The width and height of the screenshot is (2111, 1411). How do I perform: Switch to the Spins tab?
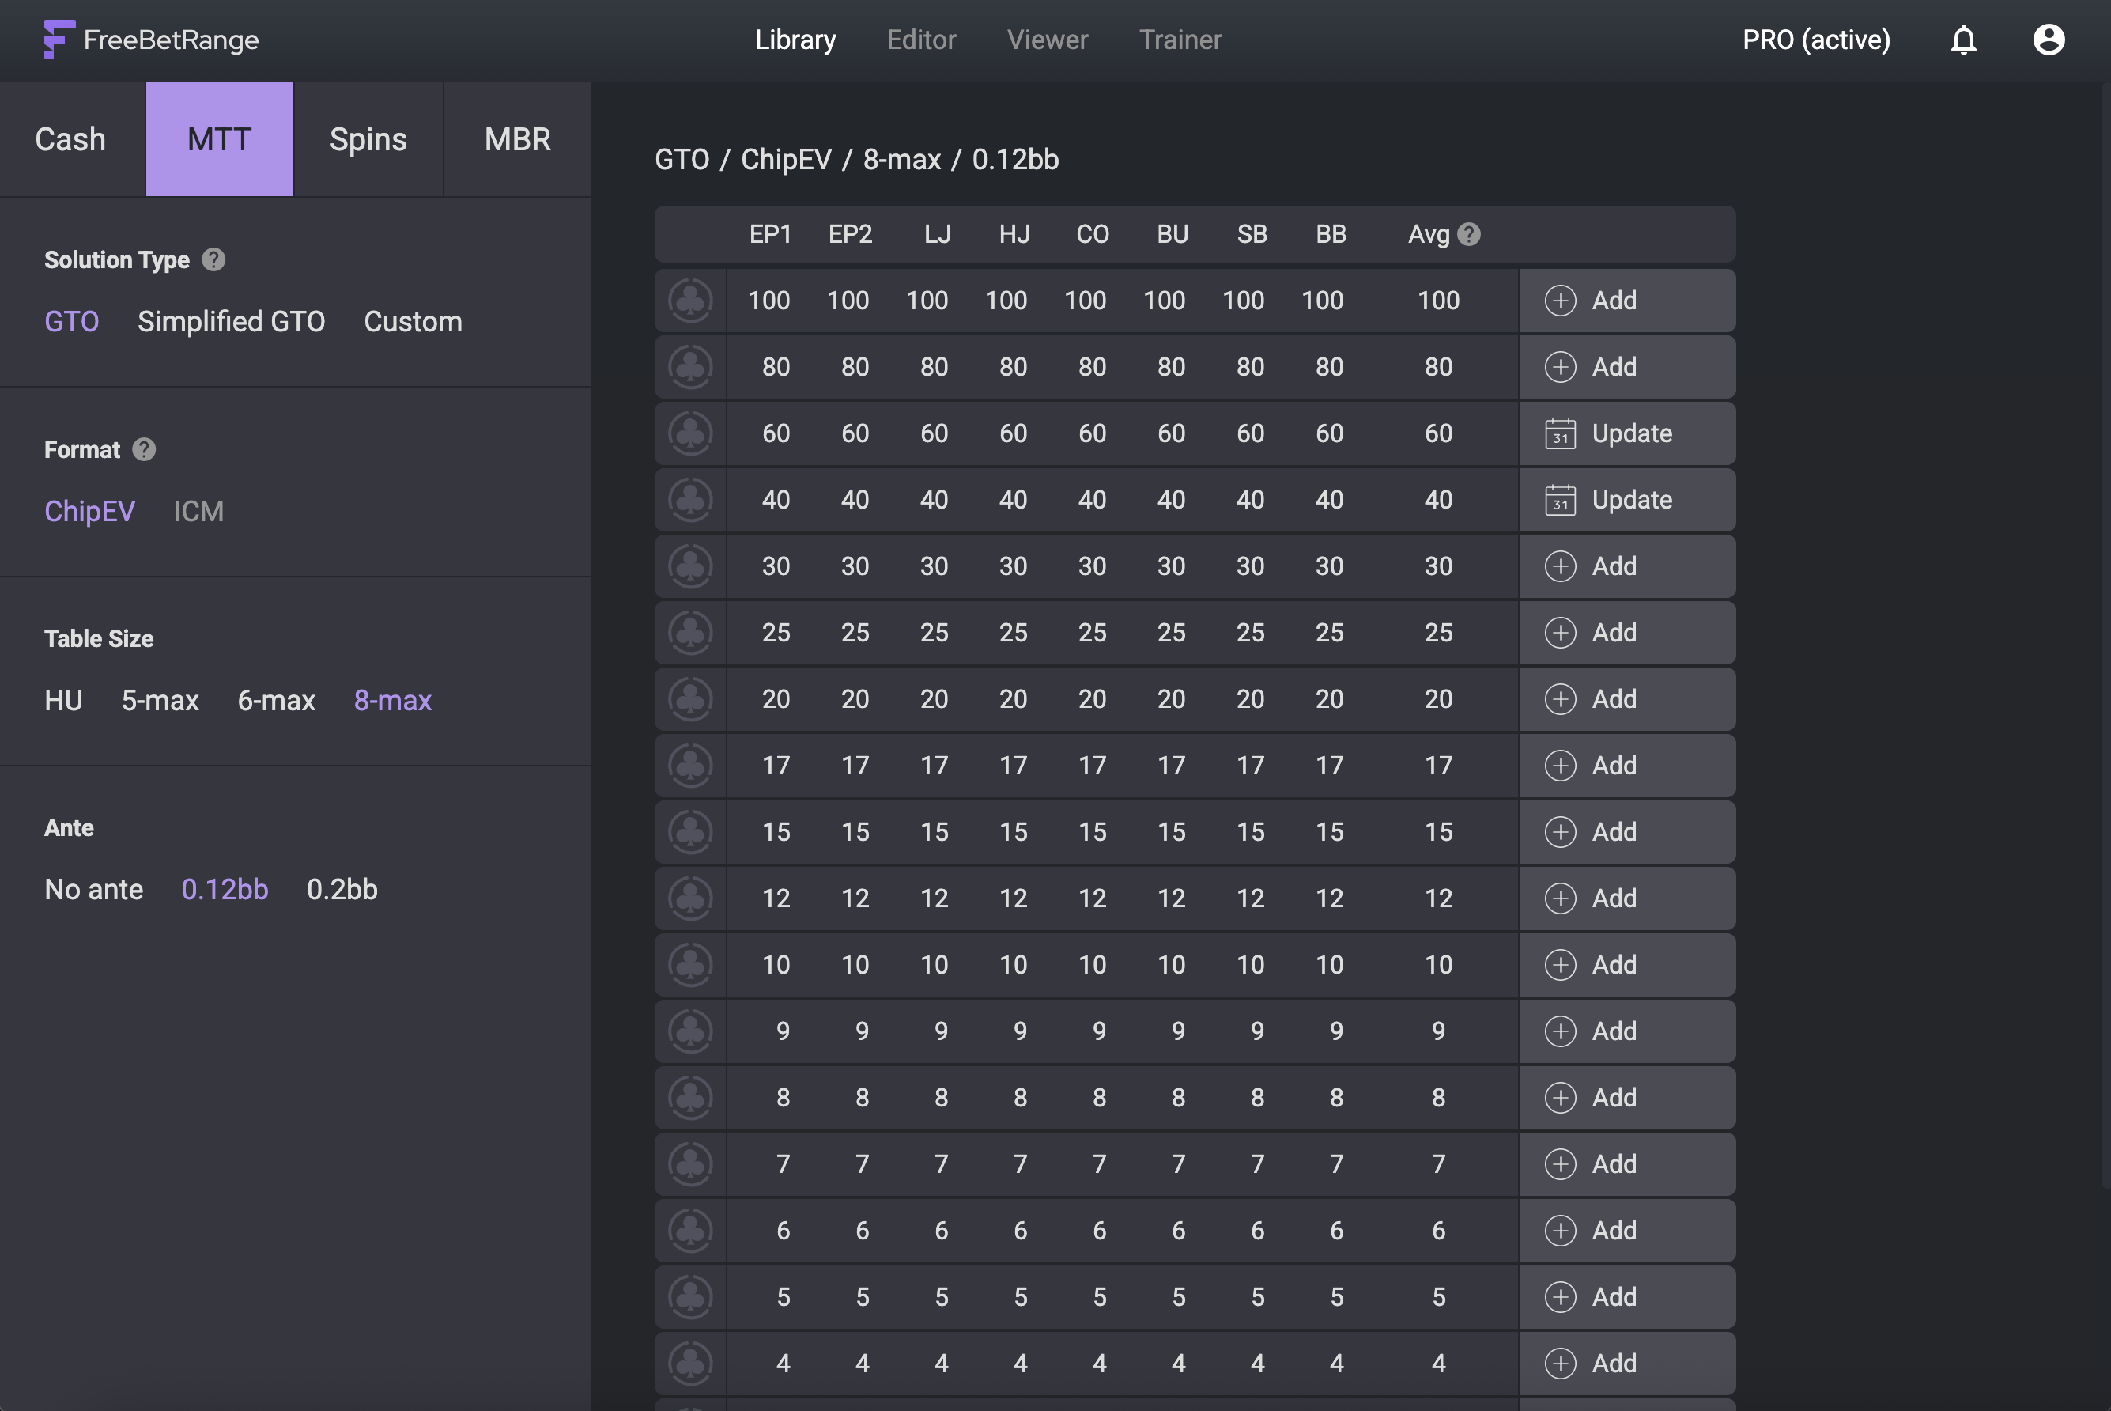click(x=368, y=139)
